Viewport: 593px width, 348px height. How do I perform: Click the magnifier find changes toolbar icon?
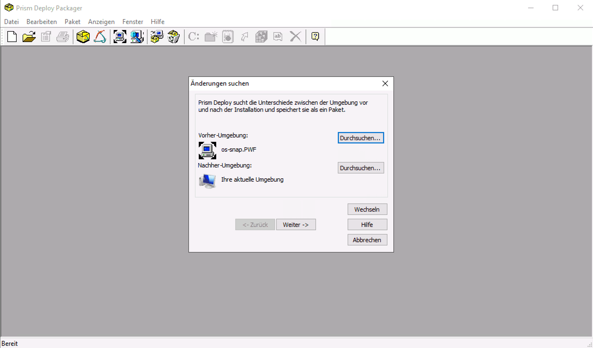click(137, 37)
